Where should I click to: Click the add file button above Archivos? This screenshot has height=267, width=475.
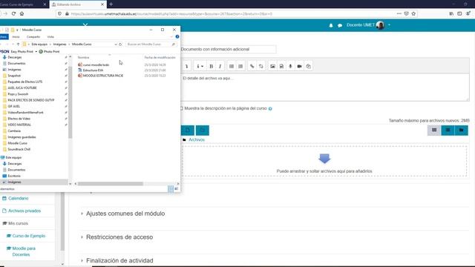click(188, 131)
